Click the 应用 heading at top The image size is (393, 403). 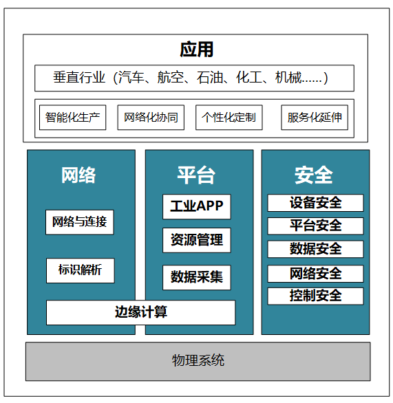(x=197, y=50)
